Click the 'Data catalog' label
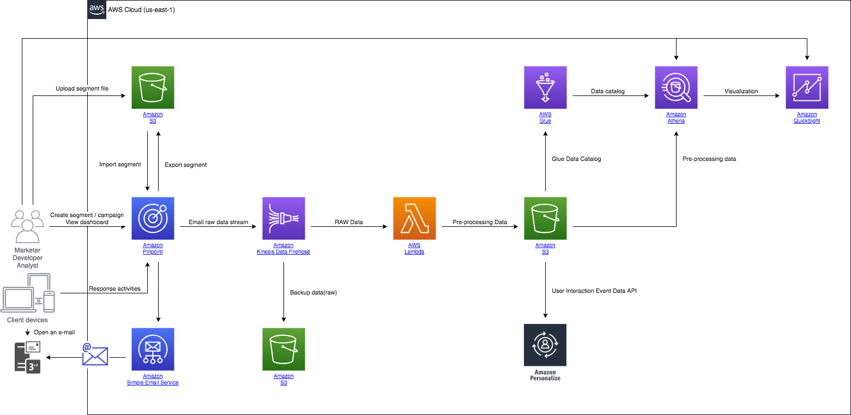 coord(608,91)
